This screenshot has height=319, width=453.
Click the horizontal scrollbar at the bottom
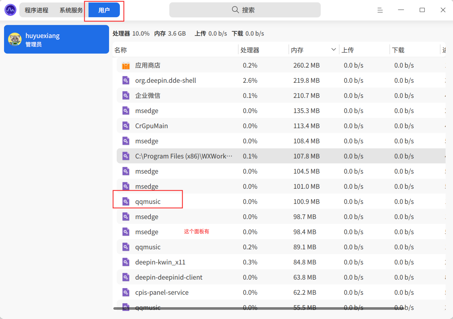pyautogui.click(x=258, y=308)
